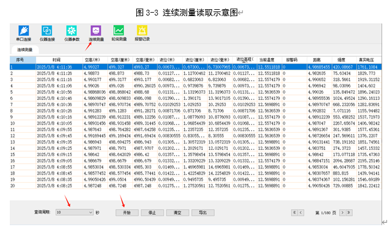Click the 距离 column header
The width and height of the screenshot is (389, 228).
point(319,60)
